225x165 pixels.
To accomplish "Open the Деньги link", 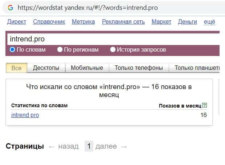I will pyautogui.click(x=188, y=22).
